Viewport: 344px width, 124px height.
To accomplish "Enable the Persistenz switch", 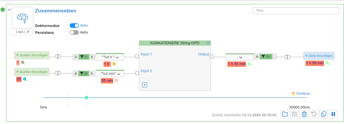I will point(74,32).
